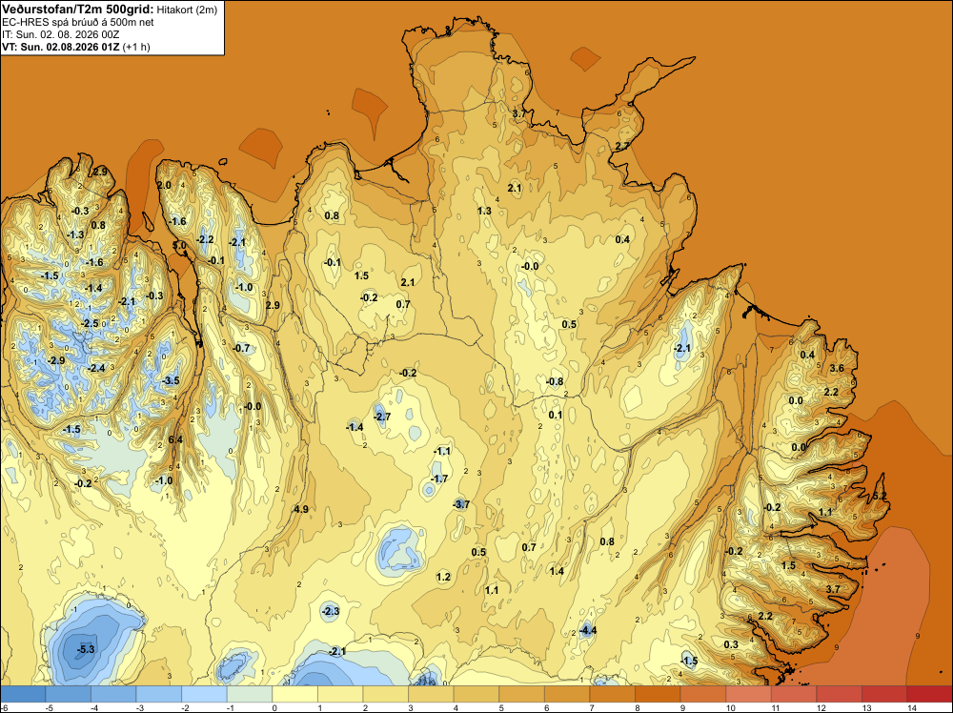Image resolution: width=953 pixels, height=713 pixels.
Task: Click the '(+1 h)' forecast offset text
Action: (136, 47)
